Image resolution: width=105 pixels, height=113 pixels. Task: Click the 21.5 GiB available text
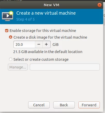pyautogui.click(x=48, y=52)
